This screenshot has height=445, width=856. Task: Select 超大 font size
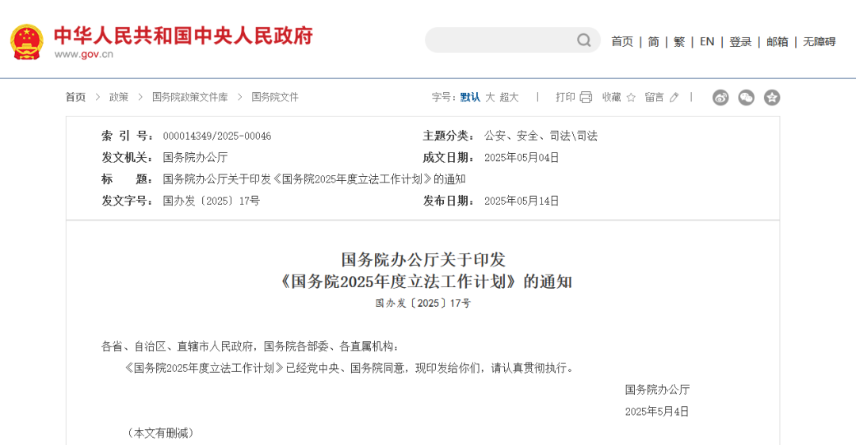coord(509,97)
